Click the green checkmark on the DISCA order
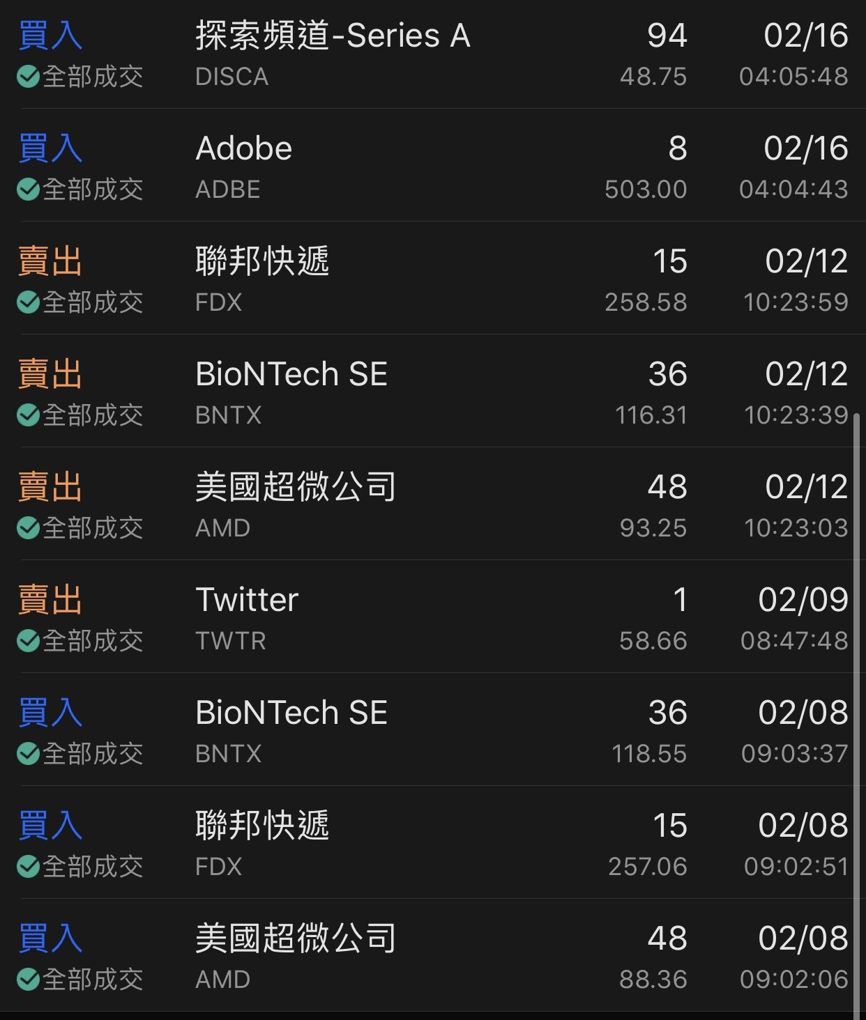 click(x=28, y=77)
